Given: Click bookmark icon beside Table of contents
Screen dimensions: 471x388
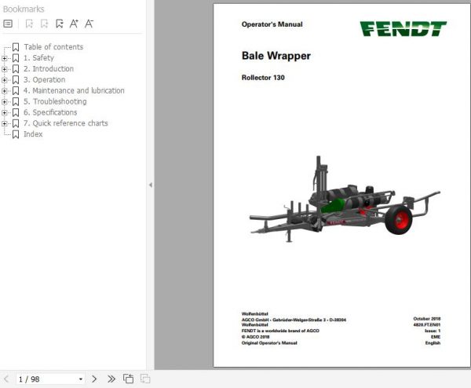Looking at the screenshot, I should click(16, 47).
